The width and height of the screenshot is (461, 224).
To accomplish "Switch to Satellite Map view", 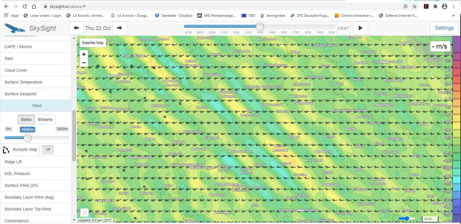I will 93,43.
